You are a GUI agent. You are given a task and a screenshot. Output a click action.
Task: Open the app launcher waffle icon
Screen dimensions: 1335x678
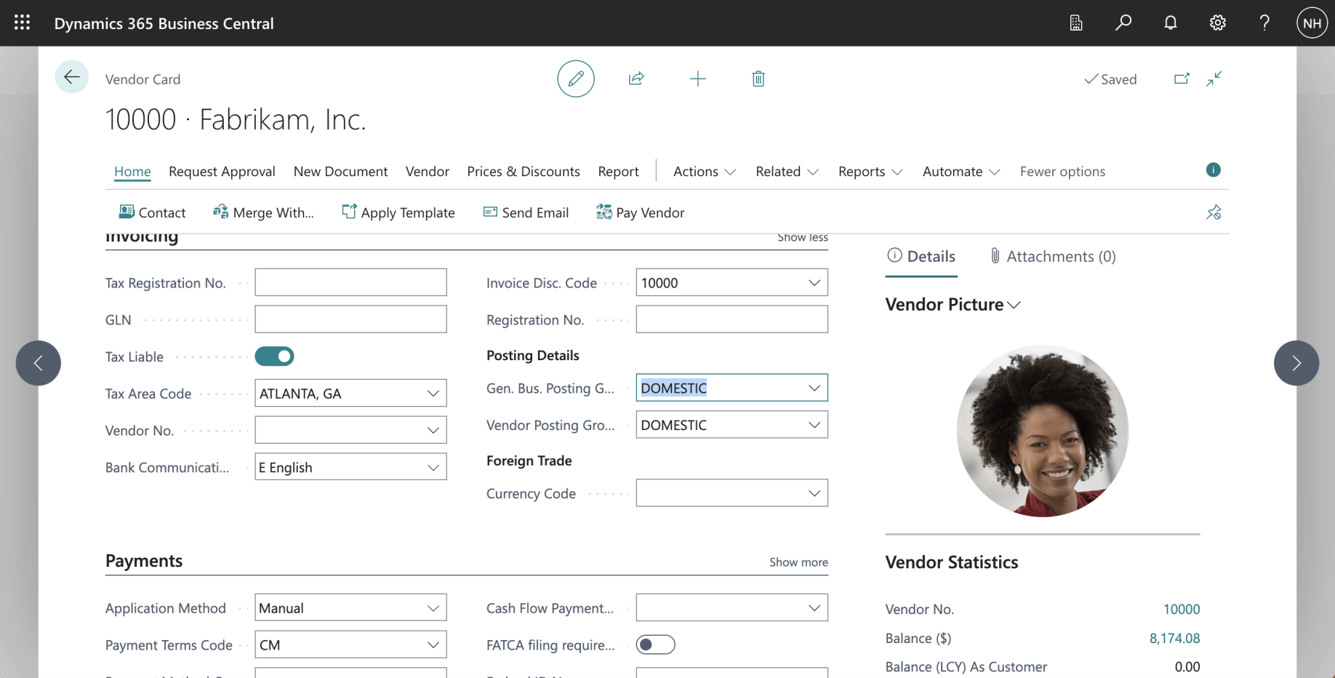(22, 23)
